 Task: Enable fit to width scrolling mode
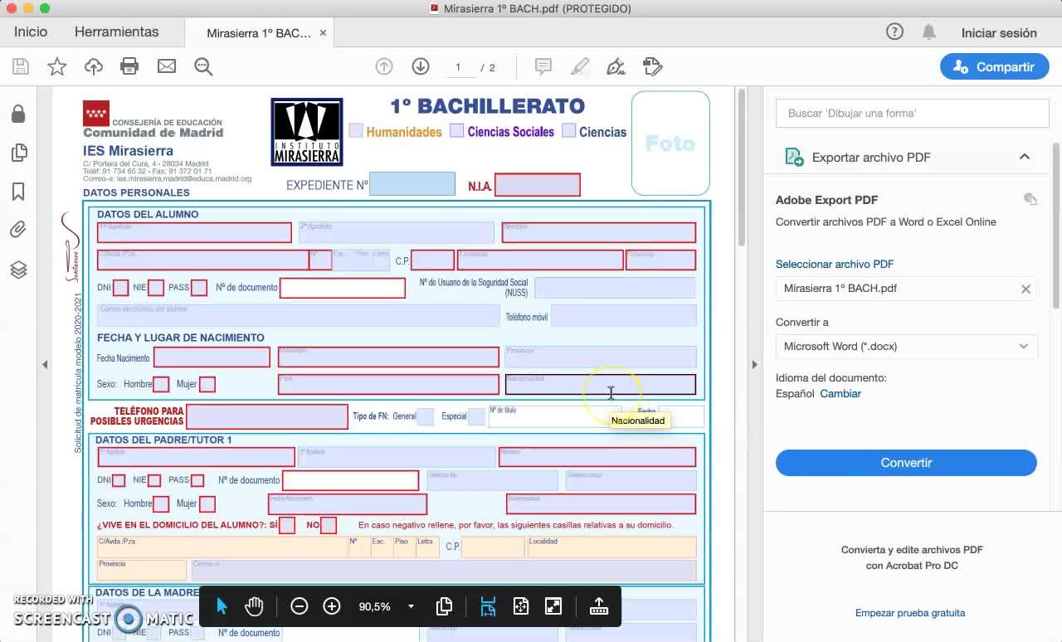488,606
